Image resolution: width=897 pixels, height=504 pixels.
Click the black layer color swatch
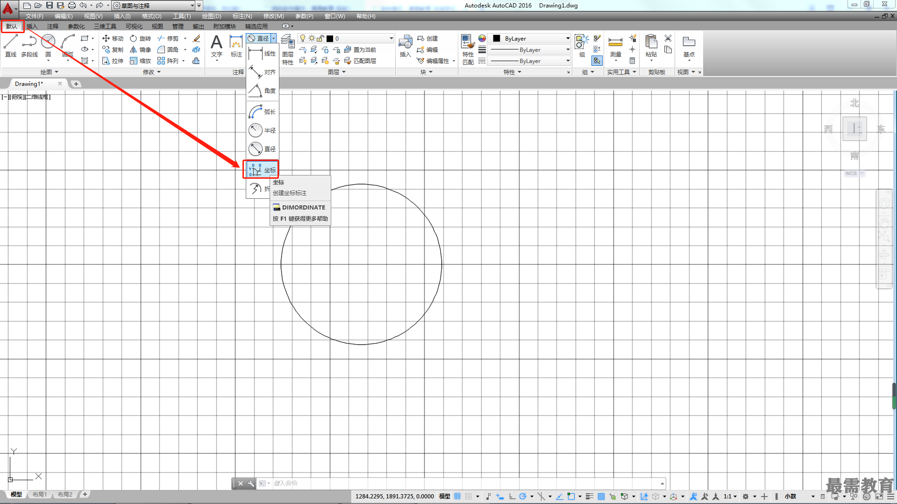click(x=330, y=38)
